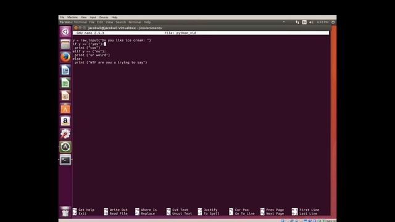Click the terminal window title jacobwll@jacobwll-VirtualBox
395x222 pixels.
click(x=125, y=28)
